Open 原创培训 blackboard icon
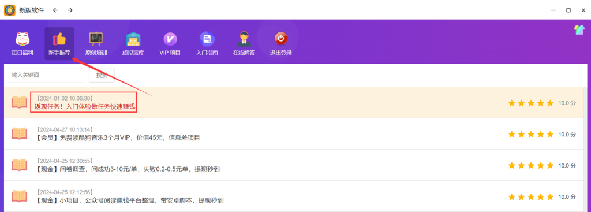591x212 pixels. coord(96,39)
